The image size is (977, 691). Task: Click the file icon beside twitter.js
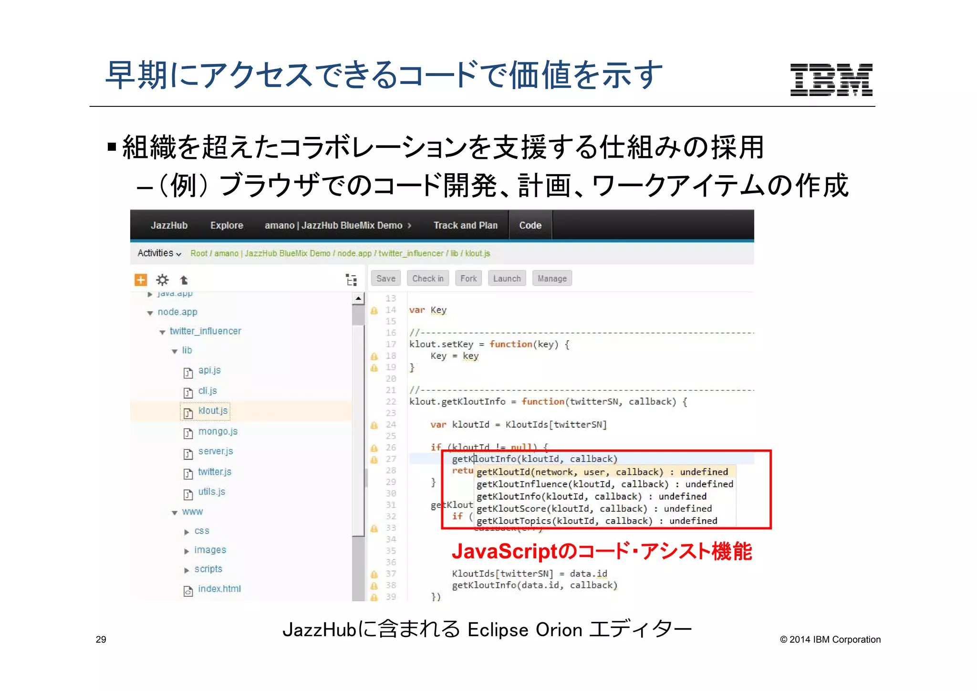pyautogui.click(x=188, y=474)
